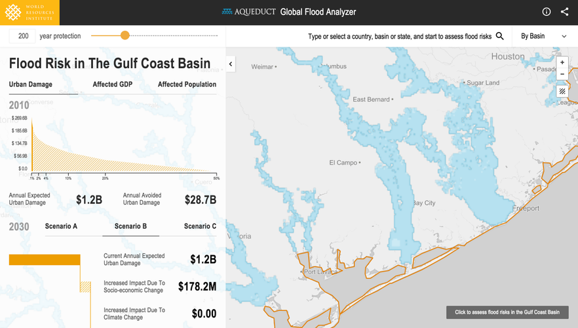
Task: Click the Aqueduct Global Flood Analyzer title
Action: tap(288, 12)
